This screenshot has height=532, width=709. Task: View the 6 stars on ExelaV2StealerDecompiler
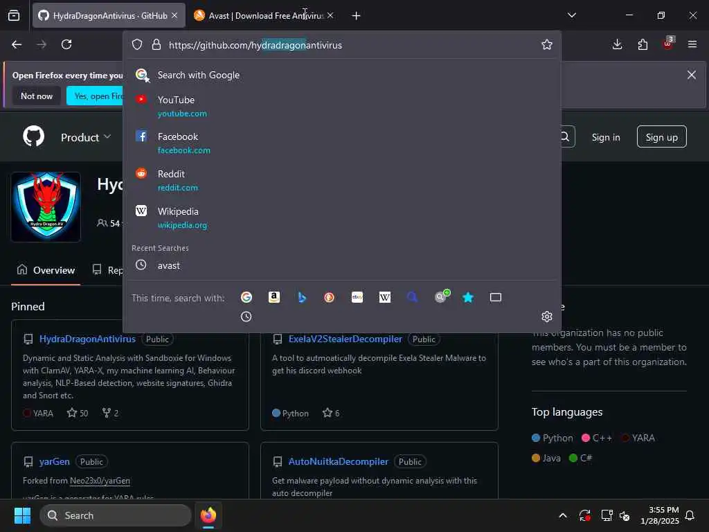[331, 413]
